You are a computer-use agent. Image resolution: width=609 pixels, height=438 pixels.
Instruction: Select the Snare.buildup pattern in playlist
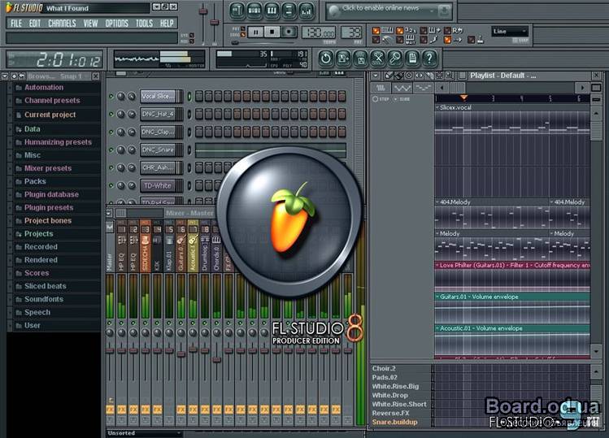click(x=394, y=422)
